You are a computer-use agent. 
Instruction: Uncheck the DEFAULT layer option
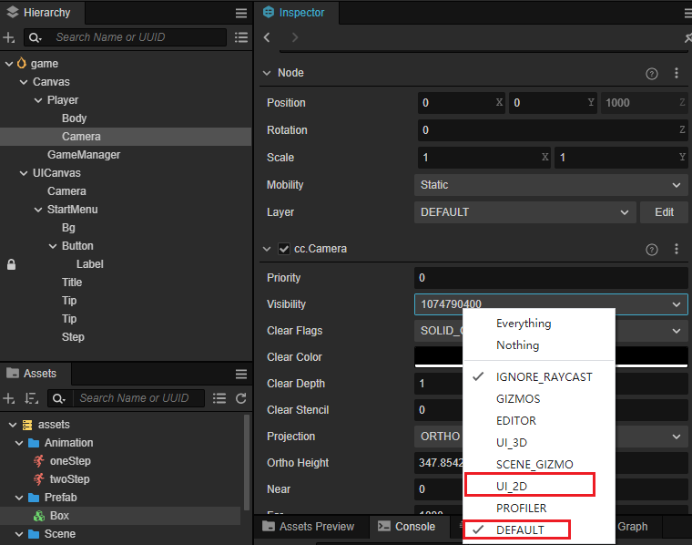pyautogui.click(x=519, y=530)
